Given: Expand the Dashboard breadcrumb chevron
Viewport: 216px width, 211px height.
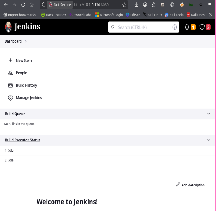Looking at the screenshot, I should [x=26, y=41].
